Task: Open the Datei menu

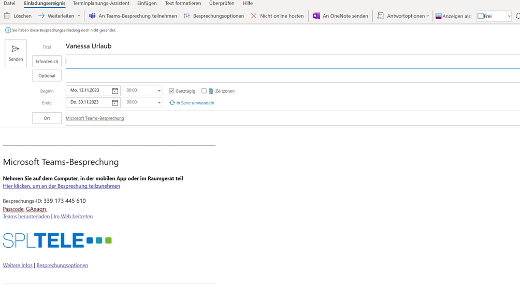Action: coord(9,3)
